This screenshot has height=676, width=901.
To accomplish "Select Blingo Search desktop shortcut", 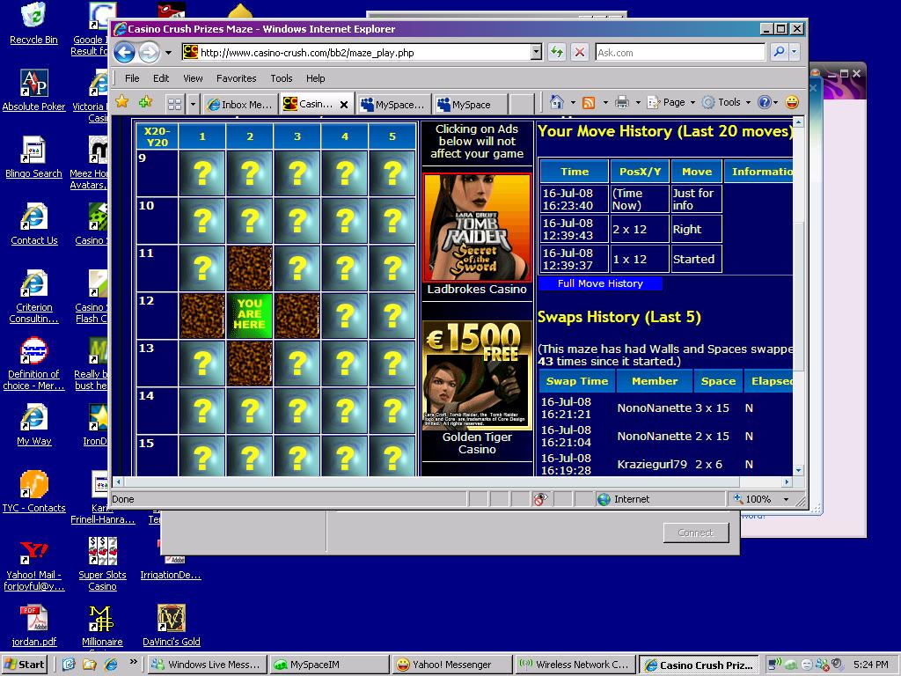I will (x=34, y=157).
